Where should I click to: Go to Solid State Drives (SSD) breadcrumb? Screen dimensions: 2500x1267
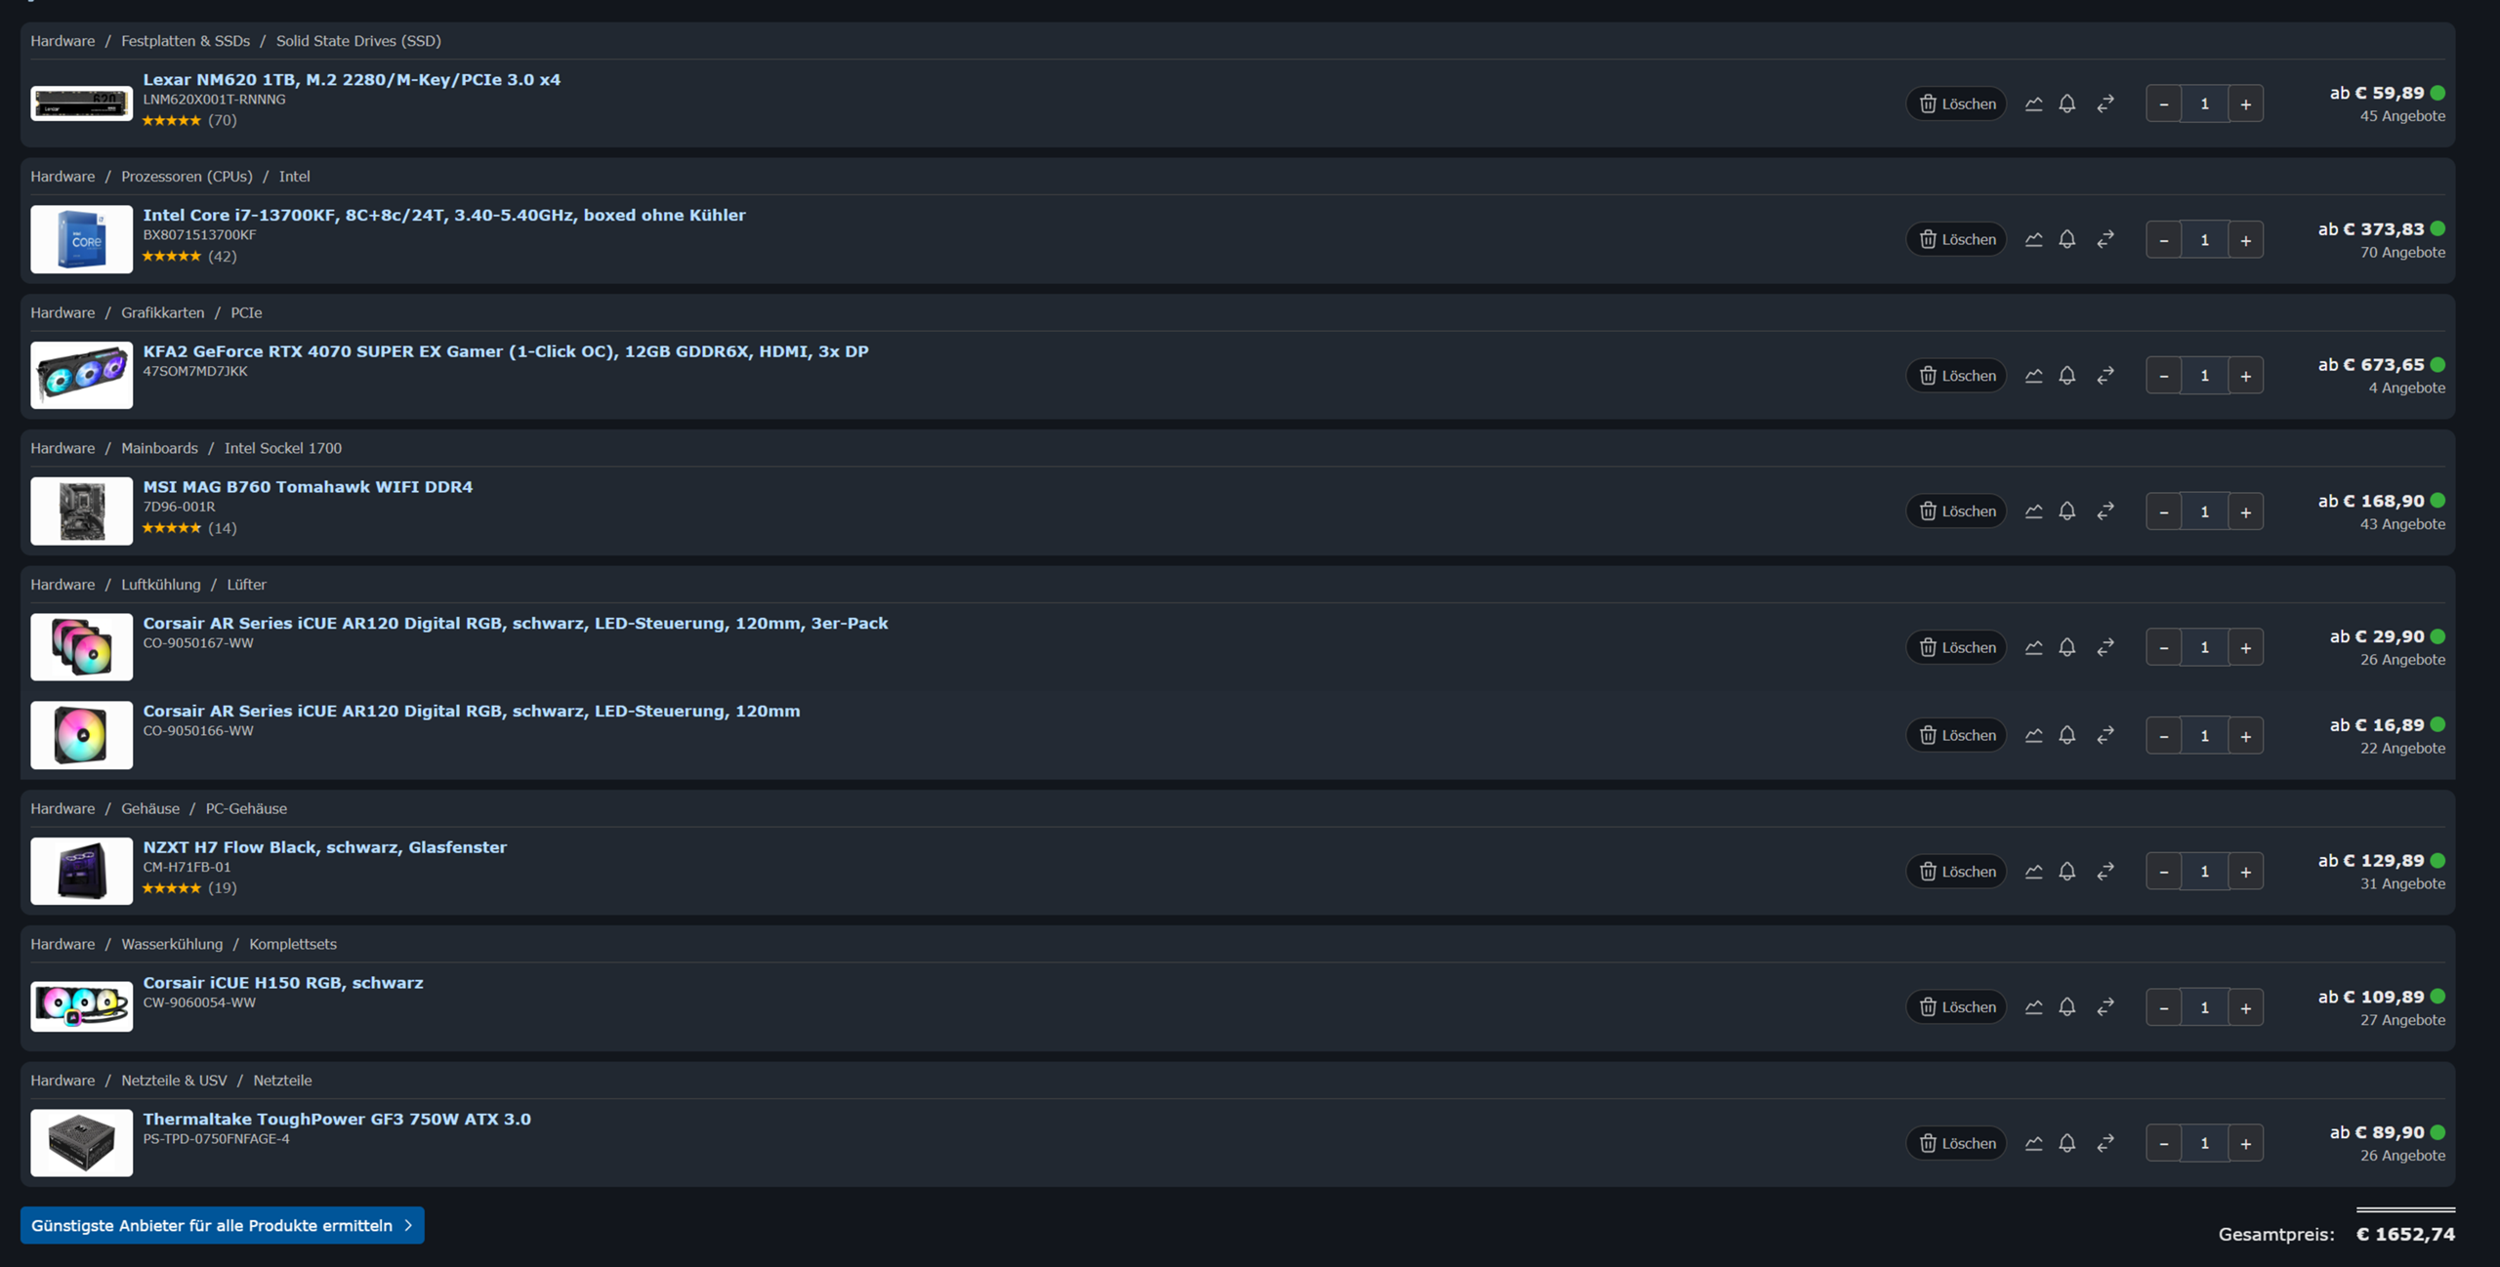coord(357,41)
